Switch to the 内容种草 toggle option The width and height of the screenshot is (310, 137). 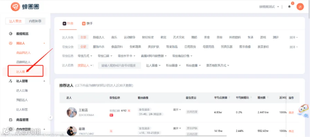click(x=35, y=21)
